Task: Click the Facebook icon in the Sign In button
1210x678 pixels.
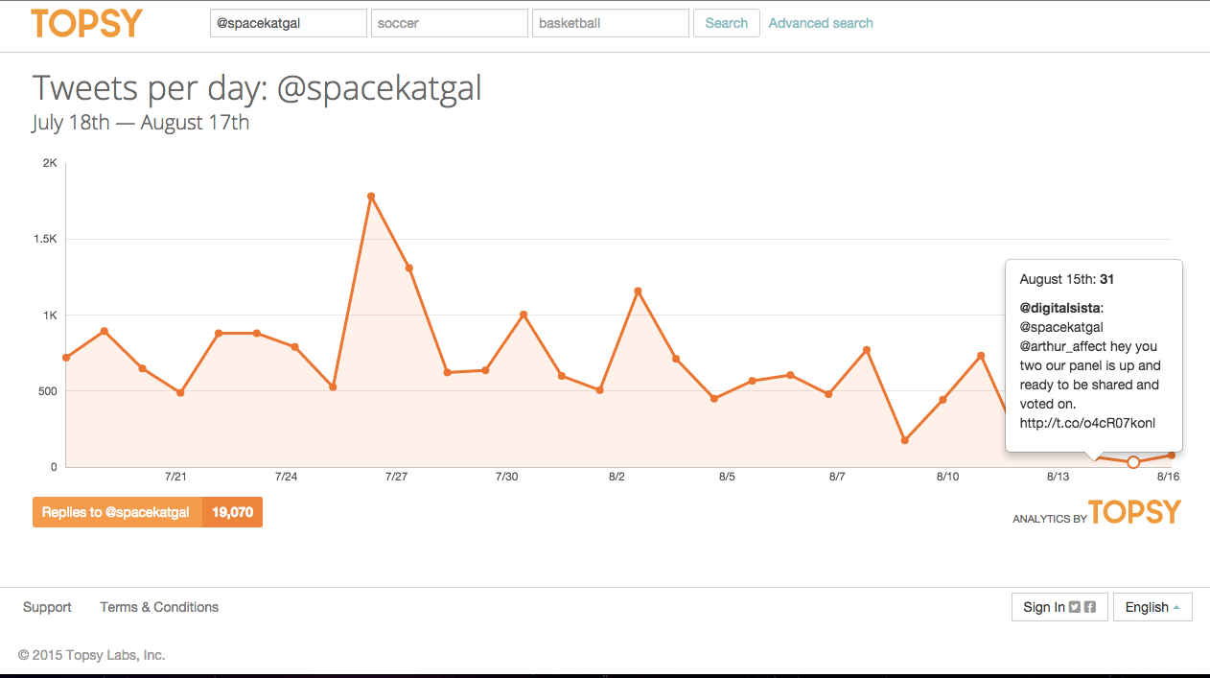Action: pyautogui.click(x=1090, y=607)
